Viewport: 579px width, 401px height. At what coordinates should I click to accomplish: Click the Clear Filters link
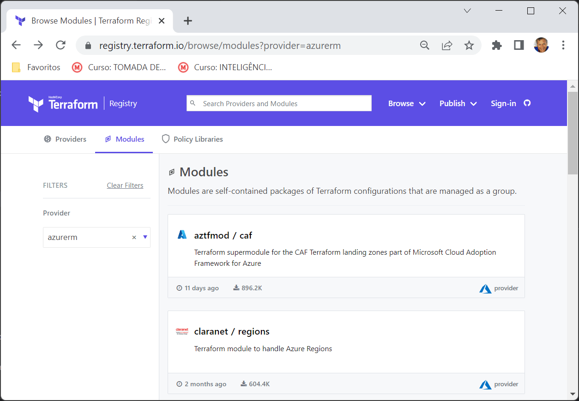tap(125, 186)
